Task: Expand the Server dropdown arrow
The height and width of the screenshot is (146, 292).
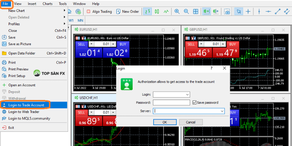Action: (x=222, y=111)
